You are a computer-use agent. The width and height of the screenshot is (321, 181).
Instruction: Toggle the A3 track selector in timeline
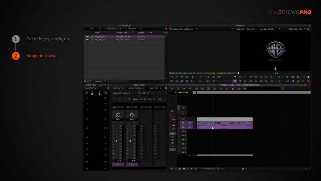click(x=184, y=132)
